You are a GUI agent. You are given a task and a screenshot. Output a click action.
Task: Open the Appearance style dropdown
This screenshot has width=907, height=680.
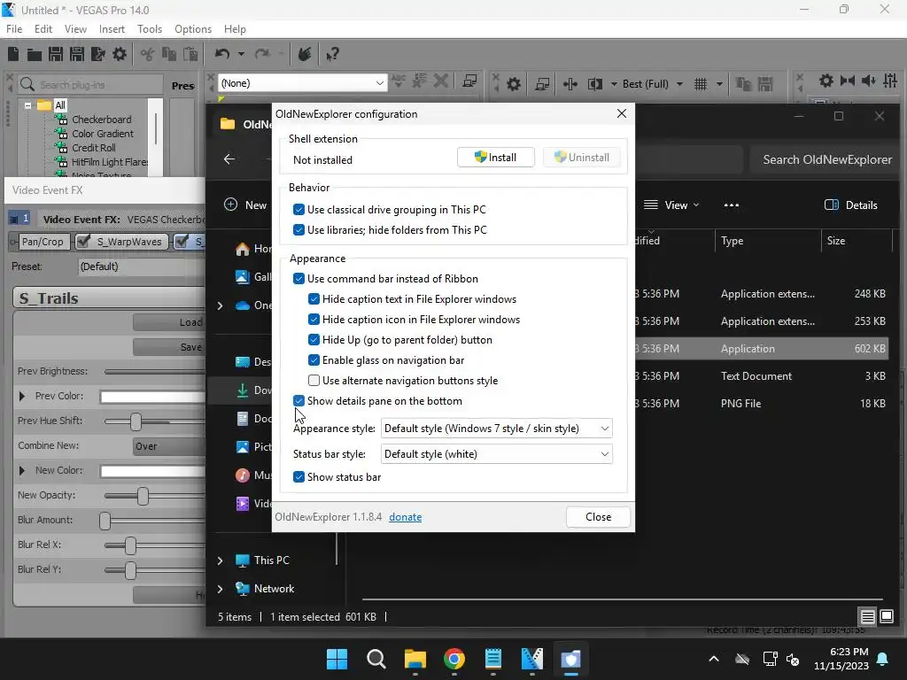tap(496, 429)
